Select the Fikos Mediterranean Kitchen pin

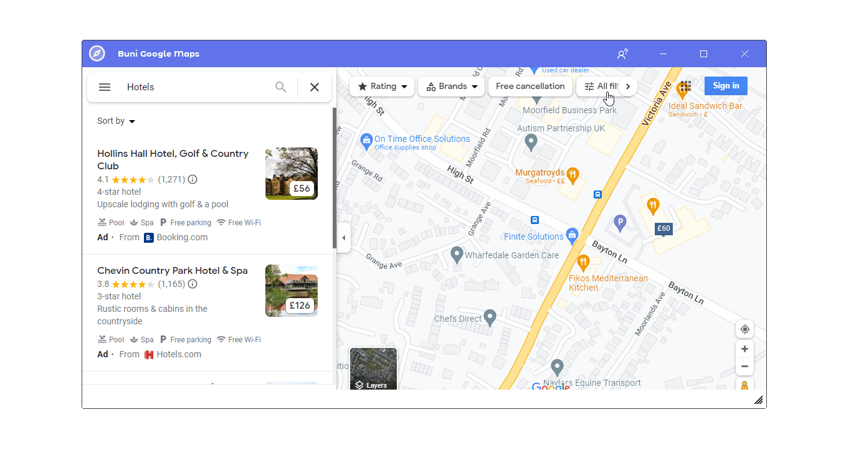point(583,262)
